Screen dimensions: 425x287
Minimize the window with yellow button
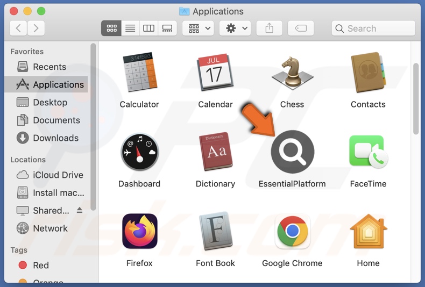click(27, 11)
